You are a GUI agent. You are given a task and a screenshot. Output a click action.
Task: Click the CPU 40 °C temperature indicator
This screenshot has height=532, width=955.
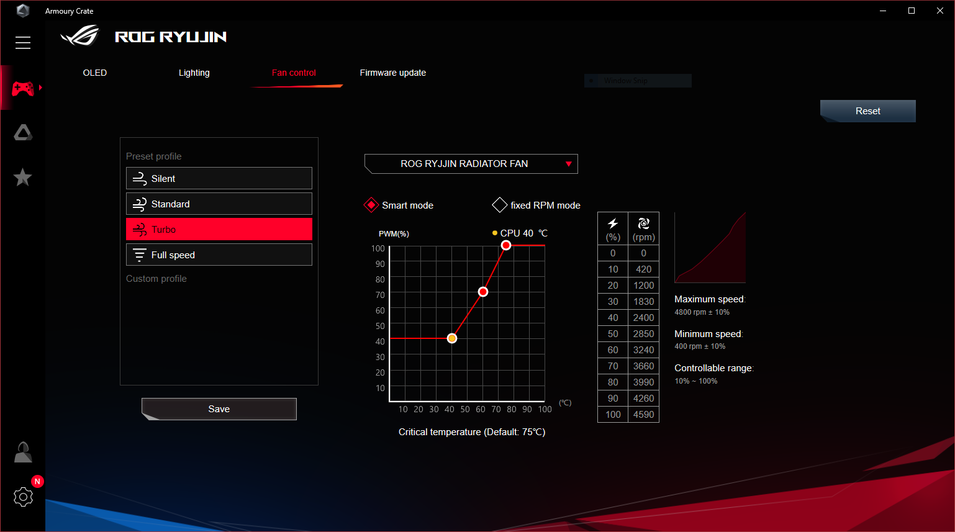[520, 233]
